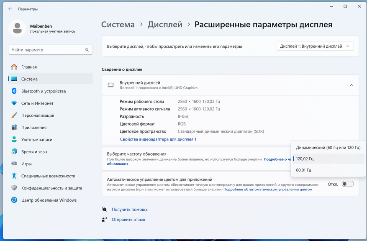Screen dimensions: 367x241
Task: Click the Время и язык clock icon
Action: tap(14, 151)
